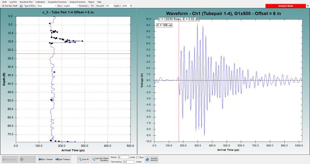Viewport: 310px width, 164px height.
Task: Click the blue floppy disk save icon
Action: (x=21, y=6)
